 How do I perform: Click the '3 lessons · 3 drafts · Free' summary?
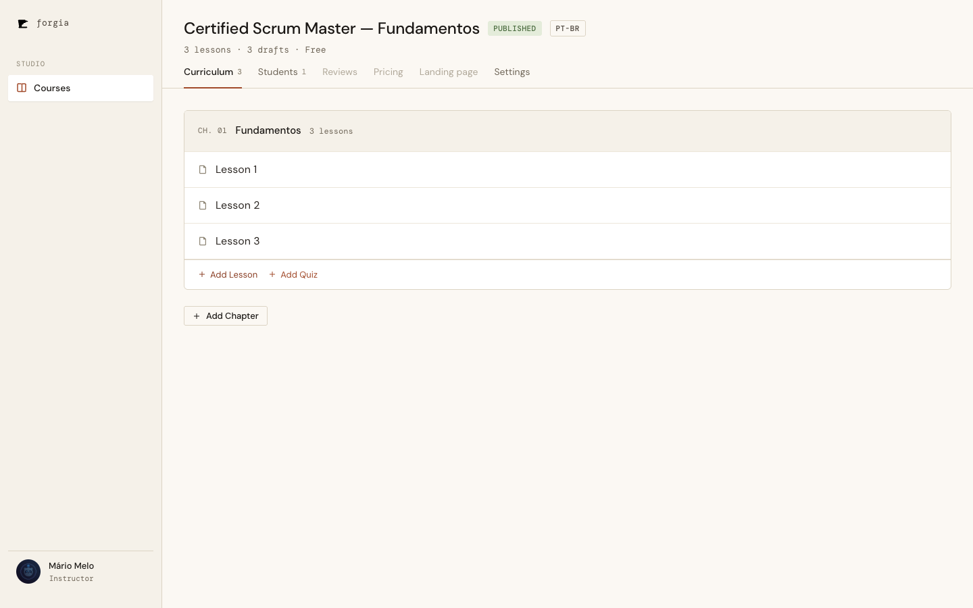coord(255,50)
